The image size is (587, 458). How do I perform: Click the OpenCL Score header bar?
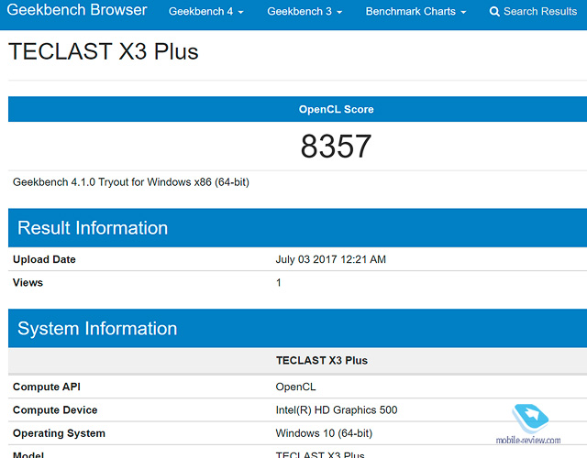coord(297,109)
